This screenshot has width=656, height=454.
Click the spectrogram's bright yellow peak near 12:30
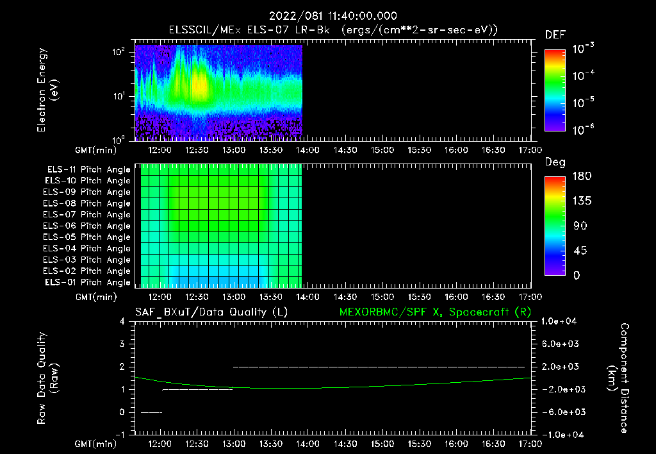pos(200,86)
